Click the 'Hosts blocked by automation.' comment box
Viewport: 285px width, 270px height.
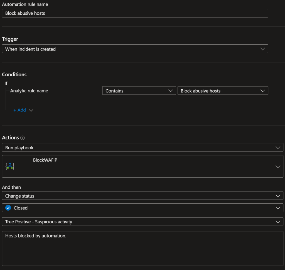(142, 248)
